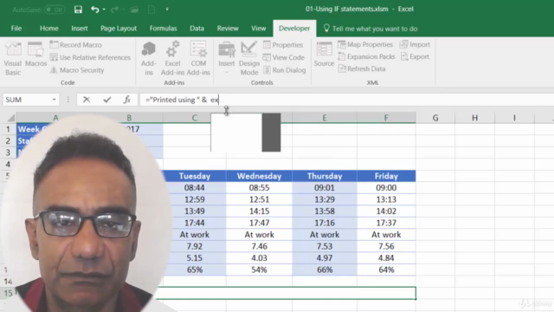Viewport: 554px width, 312px height.
Task: Open the Visual Basic editor
Action: pyautogui.click(x=13, y=58)
